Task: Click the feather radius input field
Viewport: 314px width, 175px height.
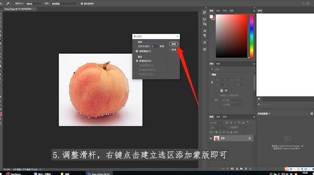Action: coord(155,46)
